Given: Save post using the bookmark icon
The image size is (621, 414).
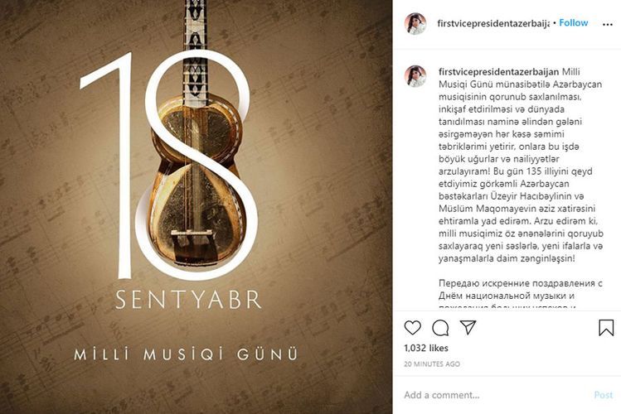Looking at the screenshot, I should [x=606, y=328].
